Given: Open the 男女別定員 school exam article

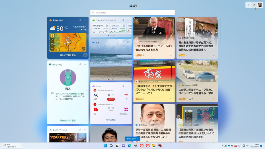Looking at the screenshot, I should click(197, 38).
